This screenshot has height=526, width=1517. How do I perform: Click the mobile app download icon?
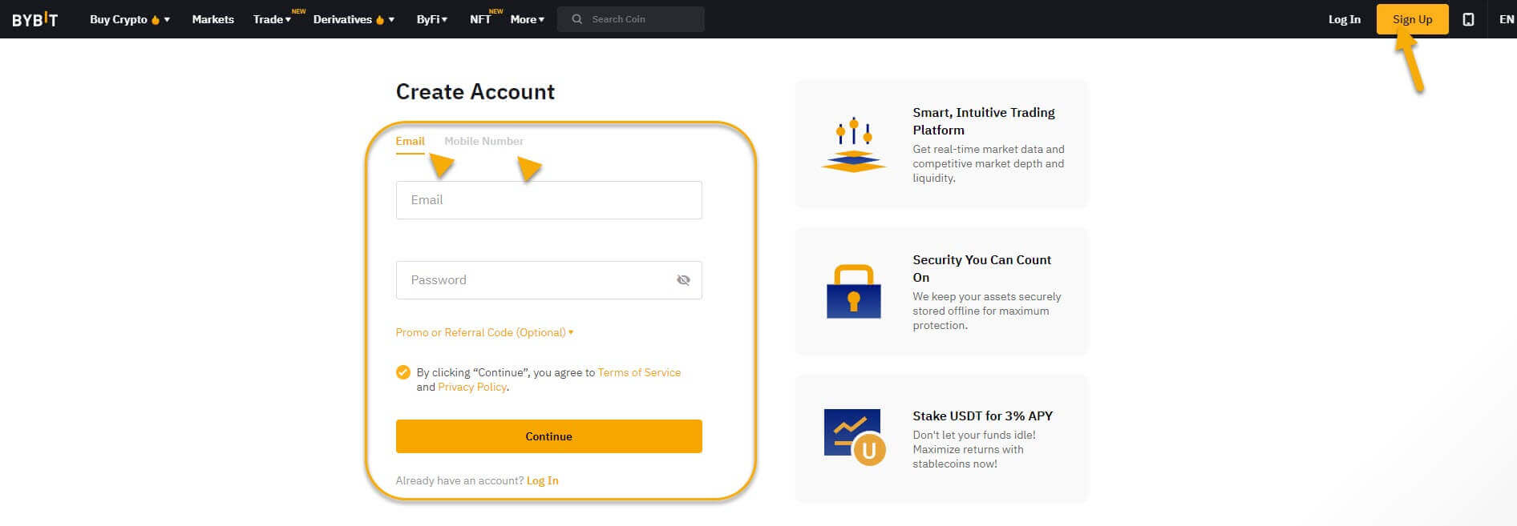click(1468, 19)
